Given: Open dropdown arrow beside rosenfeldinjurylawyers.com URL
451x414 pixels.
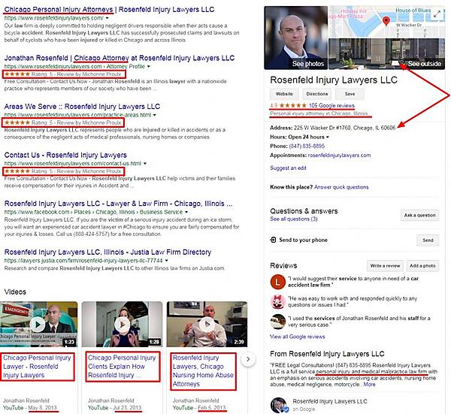Looking at the screenshot, I should [107, 18].
